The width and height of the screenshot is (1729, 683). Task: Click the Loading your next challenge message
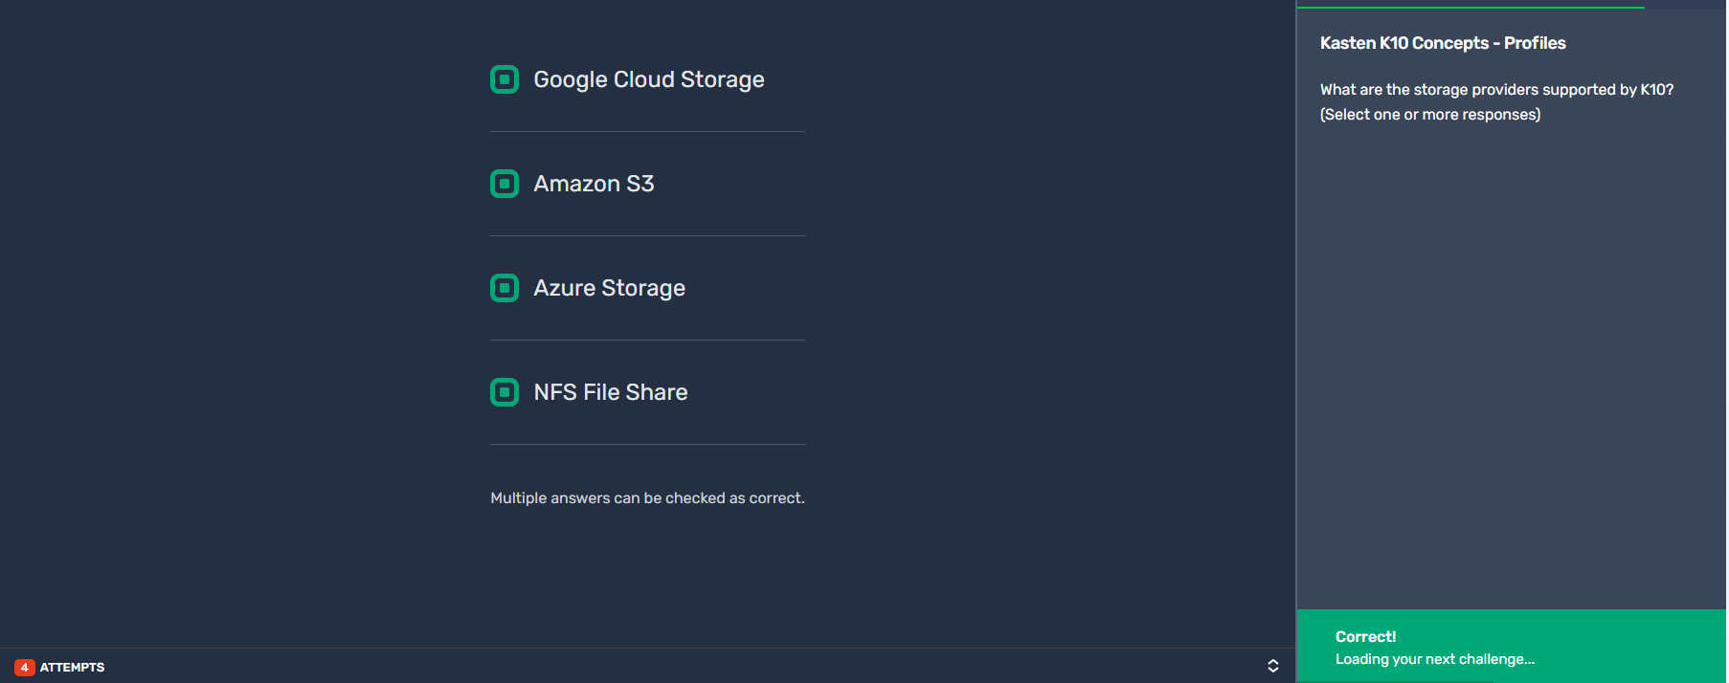[x=1435, y=659]
